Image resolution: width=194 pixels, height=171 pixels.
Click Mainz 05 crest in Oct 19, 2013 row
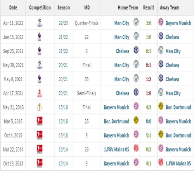point(161,162)
